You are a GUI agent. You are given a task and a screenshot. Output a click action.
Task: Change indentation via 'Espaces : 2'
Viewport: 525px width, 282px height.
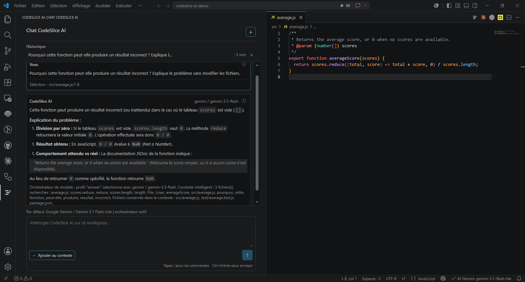click(371, 279)
